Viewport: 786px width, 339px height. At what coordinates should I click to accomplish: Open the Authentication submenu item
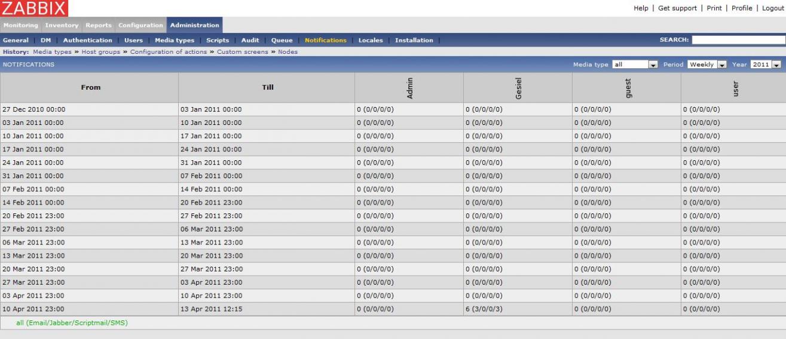87,40
